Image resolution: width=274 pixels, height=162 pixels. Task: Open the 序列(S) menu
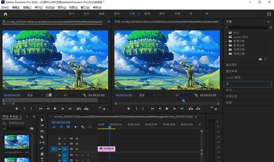point(39,8)
